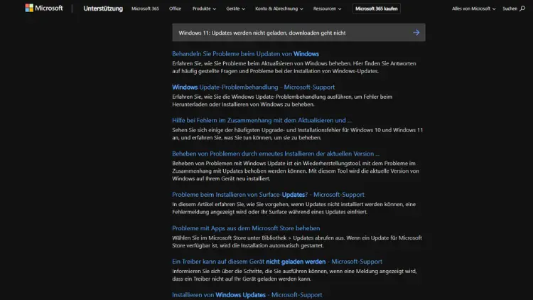This screenshot has width=533, height=300.
Task: Click the text 'Windows auf Ihrem Gerät neu installiert.'
Action: (x=221, y=178)
